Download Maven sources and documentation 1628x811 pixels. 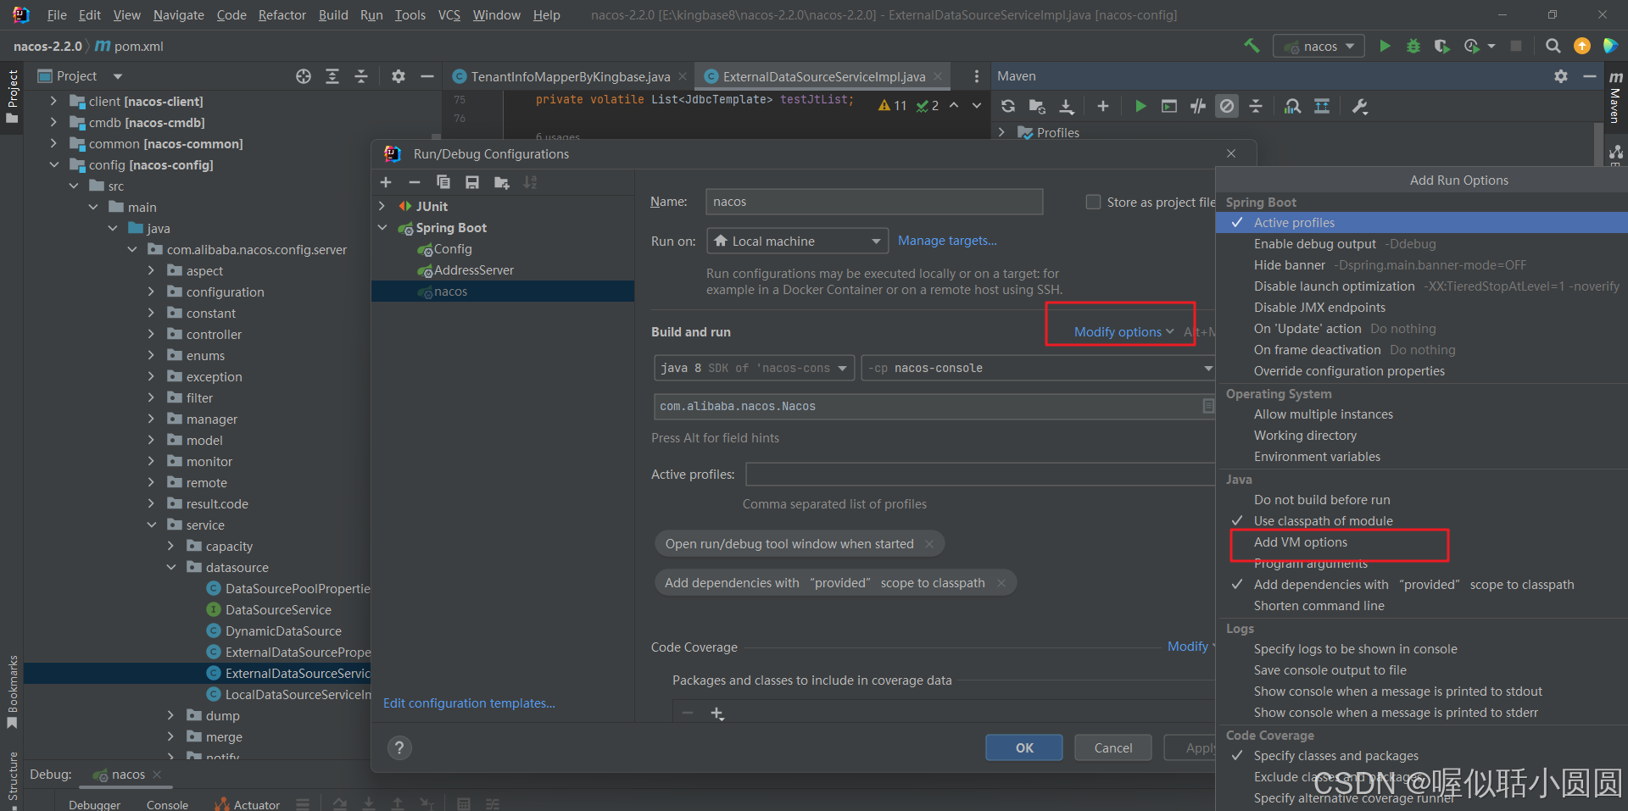tap(1067, 106)
